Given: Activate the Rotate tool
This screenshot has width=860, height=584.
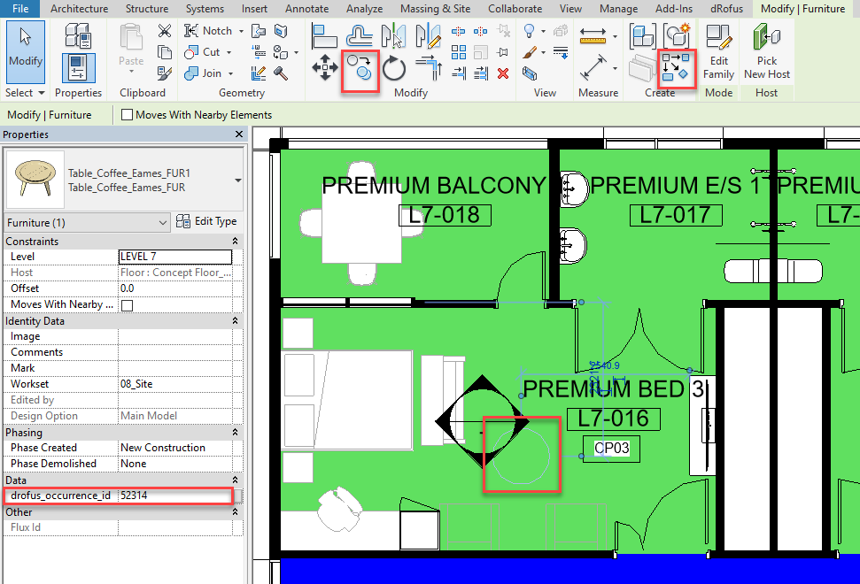Looking at the screenshot, I should click(x=394, y=68).
